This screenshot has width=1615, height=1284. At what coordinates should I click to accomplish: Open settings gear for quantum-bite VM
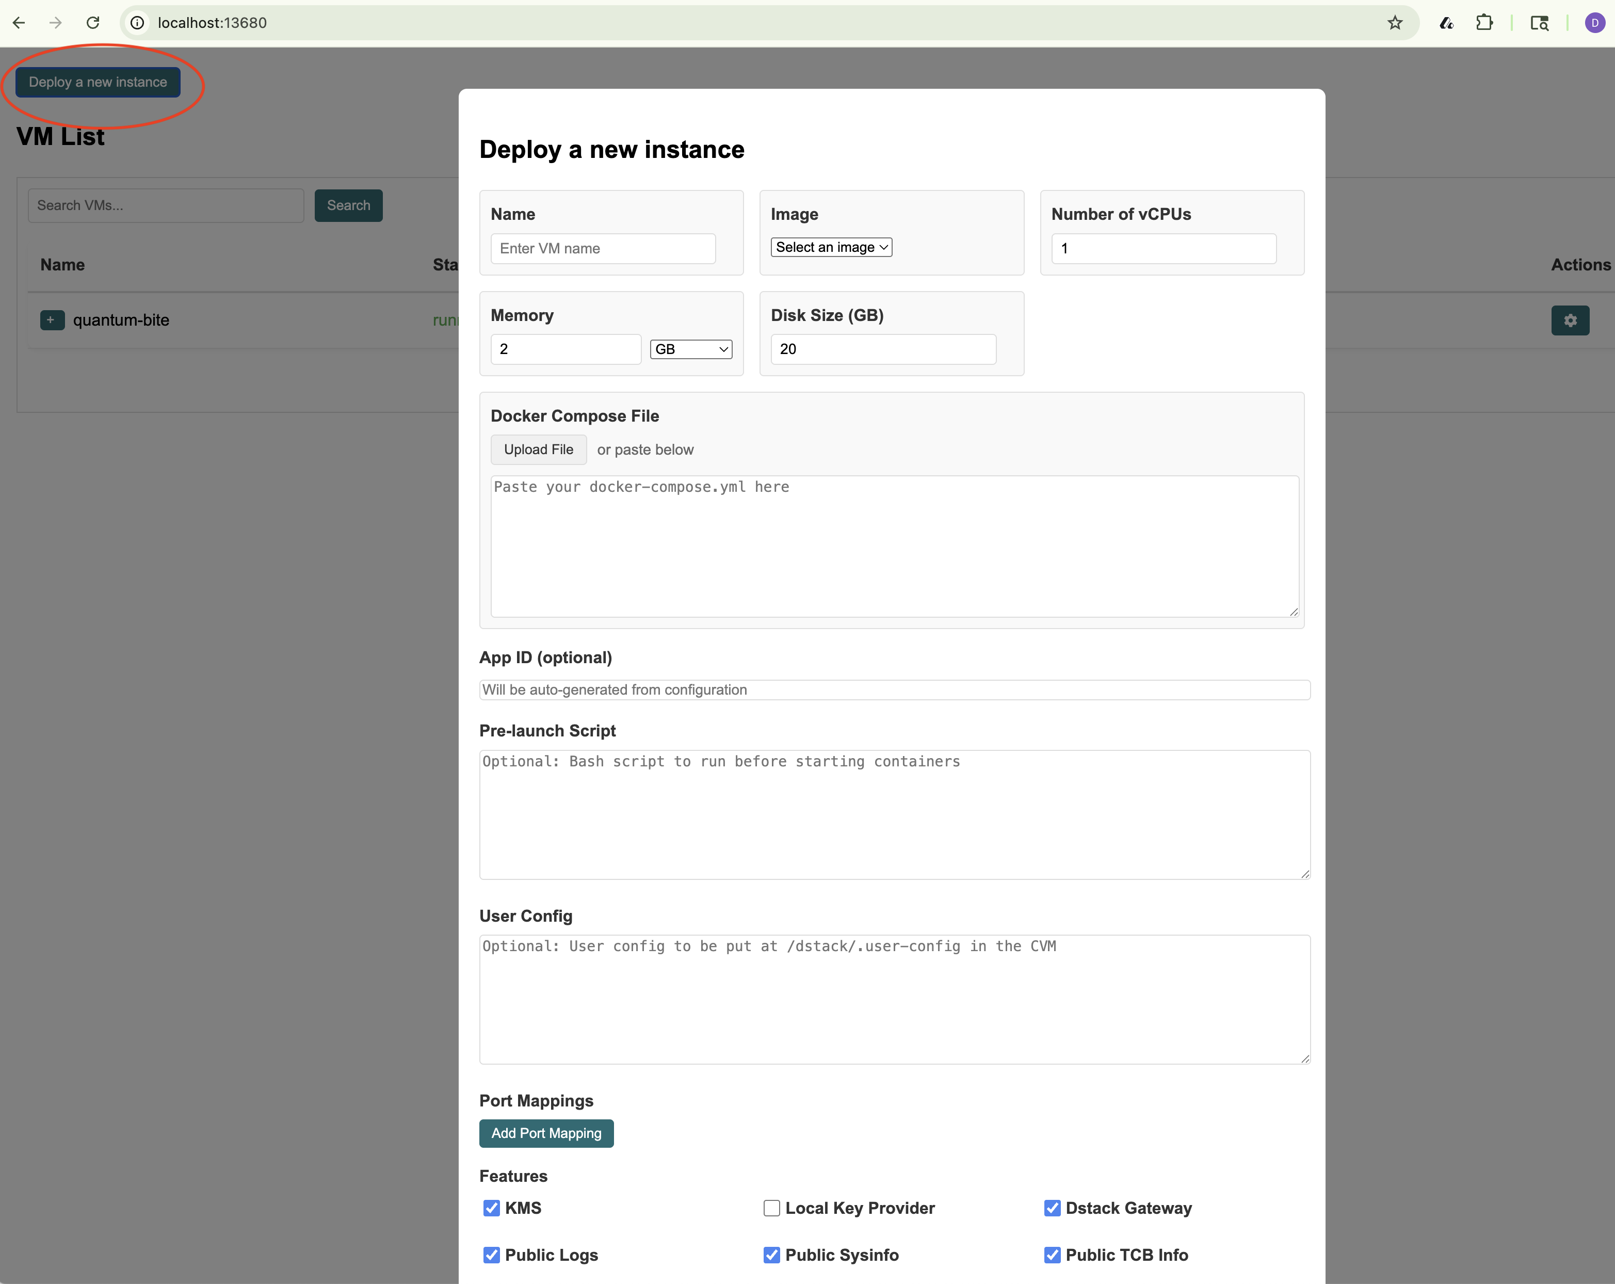(x=1570, y=320)
